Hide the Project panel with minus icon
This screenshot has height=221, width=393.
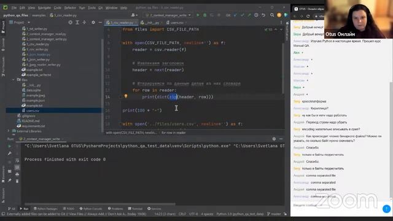100,23
